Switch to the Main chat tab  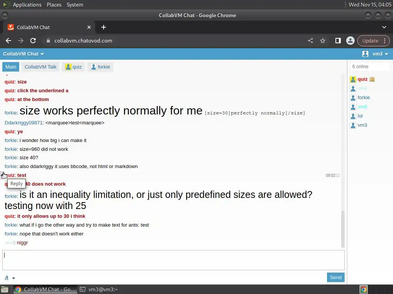coord(11,67)
